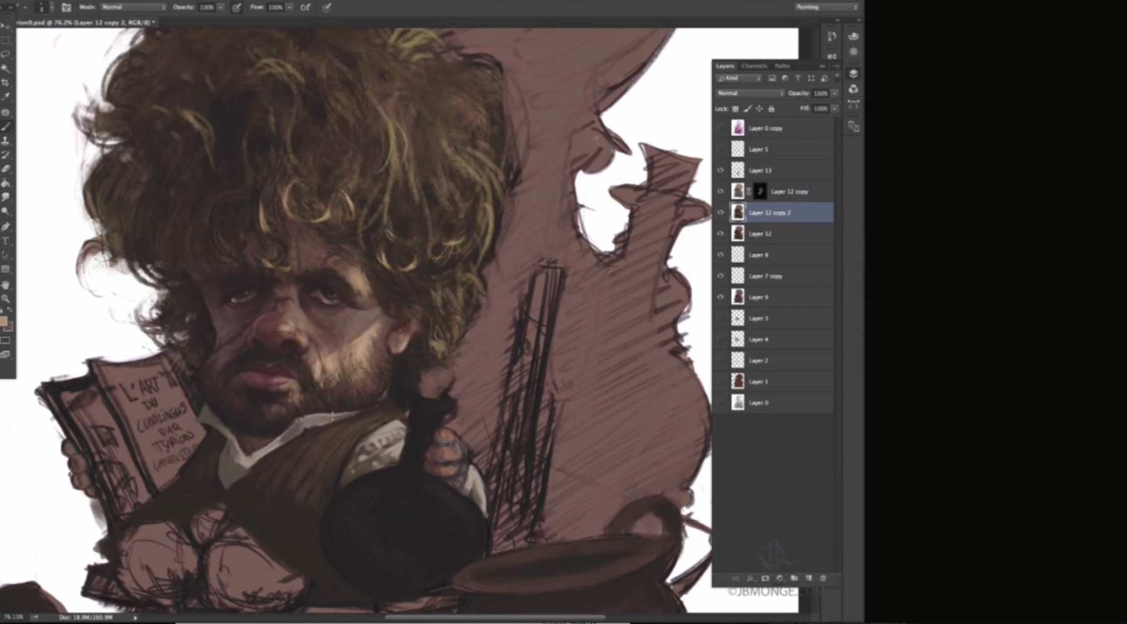Image resolution: width=1127 pixels, height=624 pixels.
Task: Select the Paint Bucket tool
Action: 6,183
